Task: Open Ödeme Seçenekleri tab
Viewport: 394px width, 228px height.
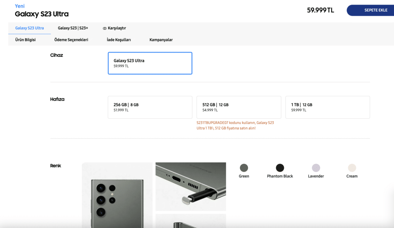Action: coord(71,40)
